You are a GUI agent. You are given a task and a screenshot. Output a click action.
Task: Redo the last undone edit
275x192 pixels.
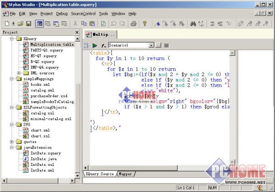coord(122,23)
